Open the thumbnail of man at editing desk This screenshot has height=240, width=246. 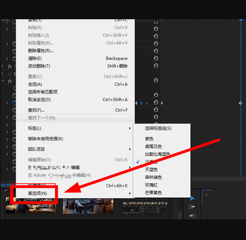(x=31, y=206)
